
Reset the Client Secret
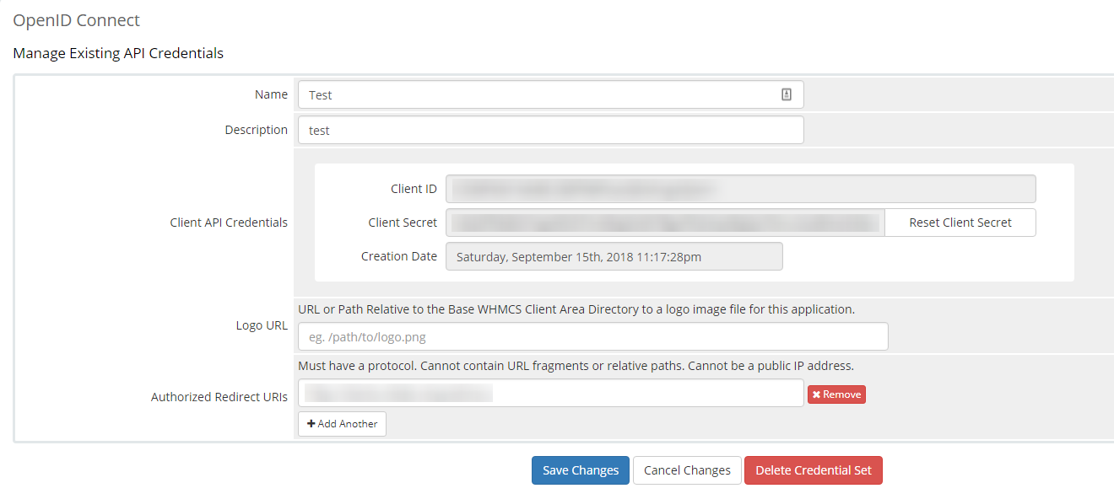(960, 223)
